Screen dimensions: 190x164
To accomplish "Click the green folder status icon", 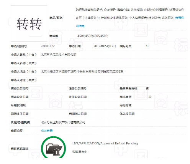I will pos(53,147).
